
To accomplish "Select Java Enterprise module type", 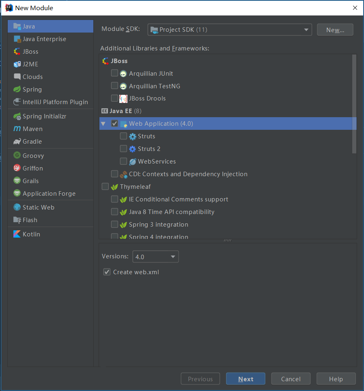I will (50, 39).
